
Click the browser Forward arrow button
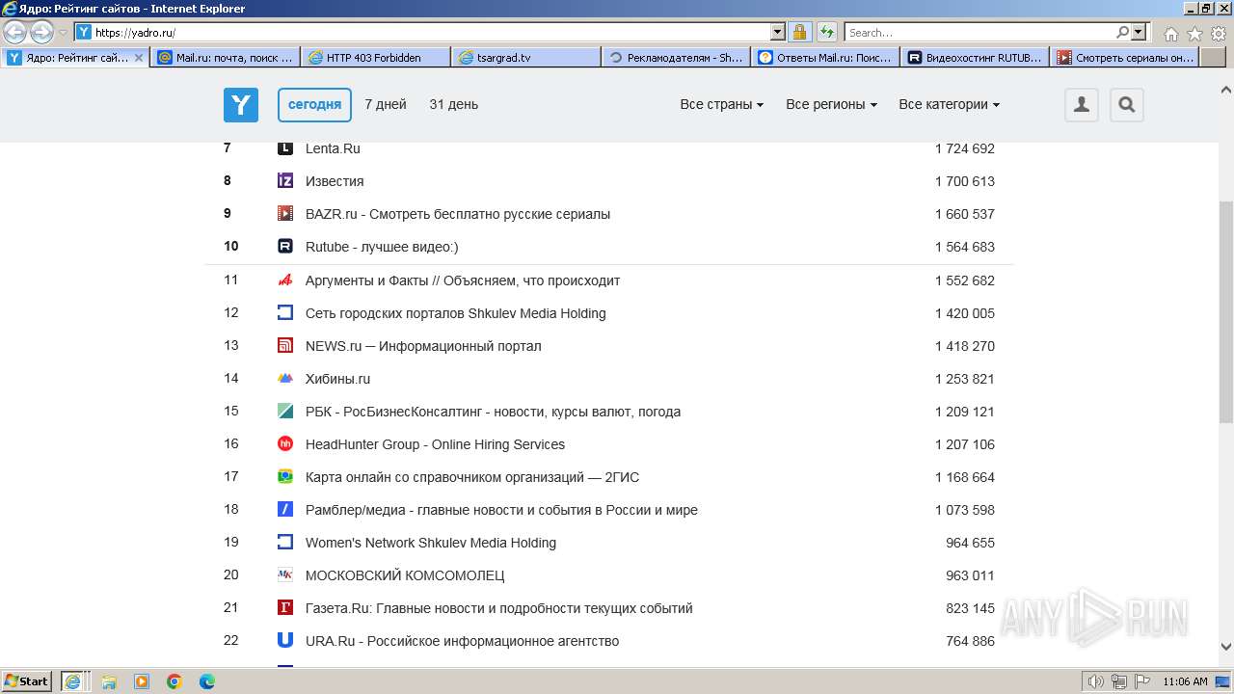(41, 33)
